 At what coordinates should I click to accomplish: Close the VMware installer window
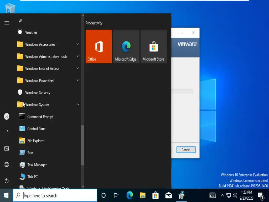[x=193, y=32]
